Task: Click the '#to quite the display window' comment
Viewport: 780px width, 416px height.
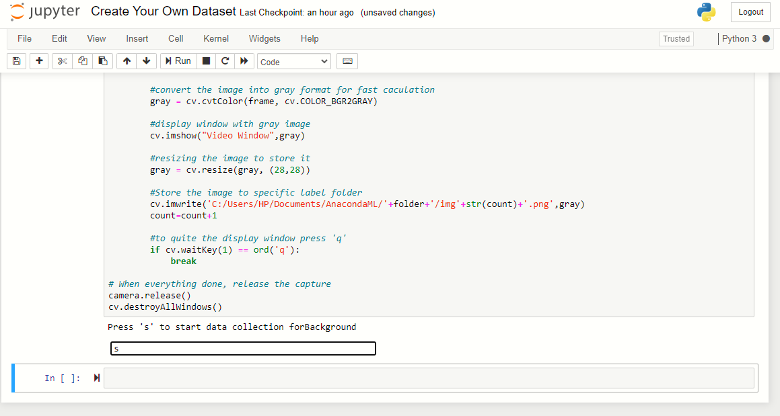Action: click(x=248, y=239)
